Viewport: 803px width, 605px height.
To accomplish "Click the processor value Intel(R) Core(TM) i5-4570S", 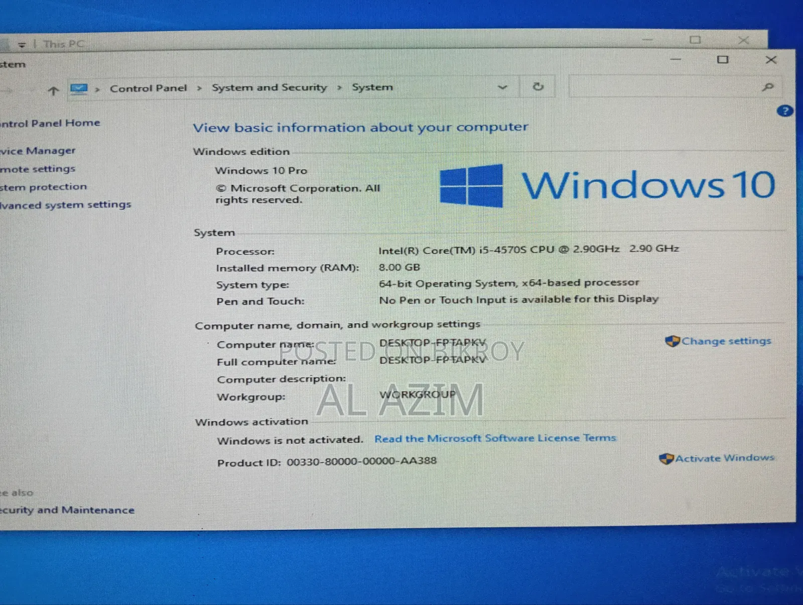I will click(528, 250).
